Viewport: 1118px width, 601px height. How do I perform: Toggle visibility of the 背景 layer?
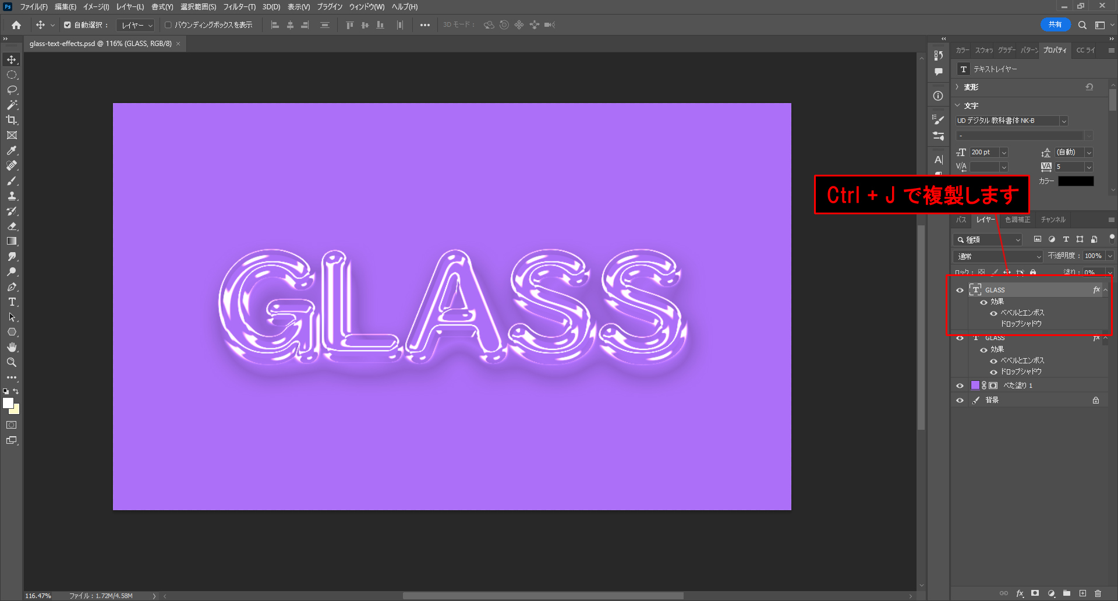(x=960, y=400)
